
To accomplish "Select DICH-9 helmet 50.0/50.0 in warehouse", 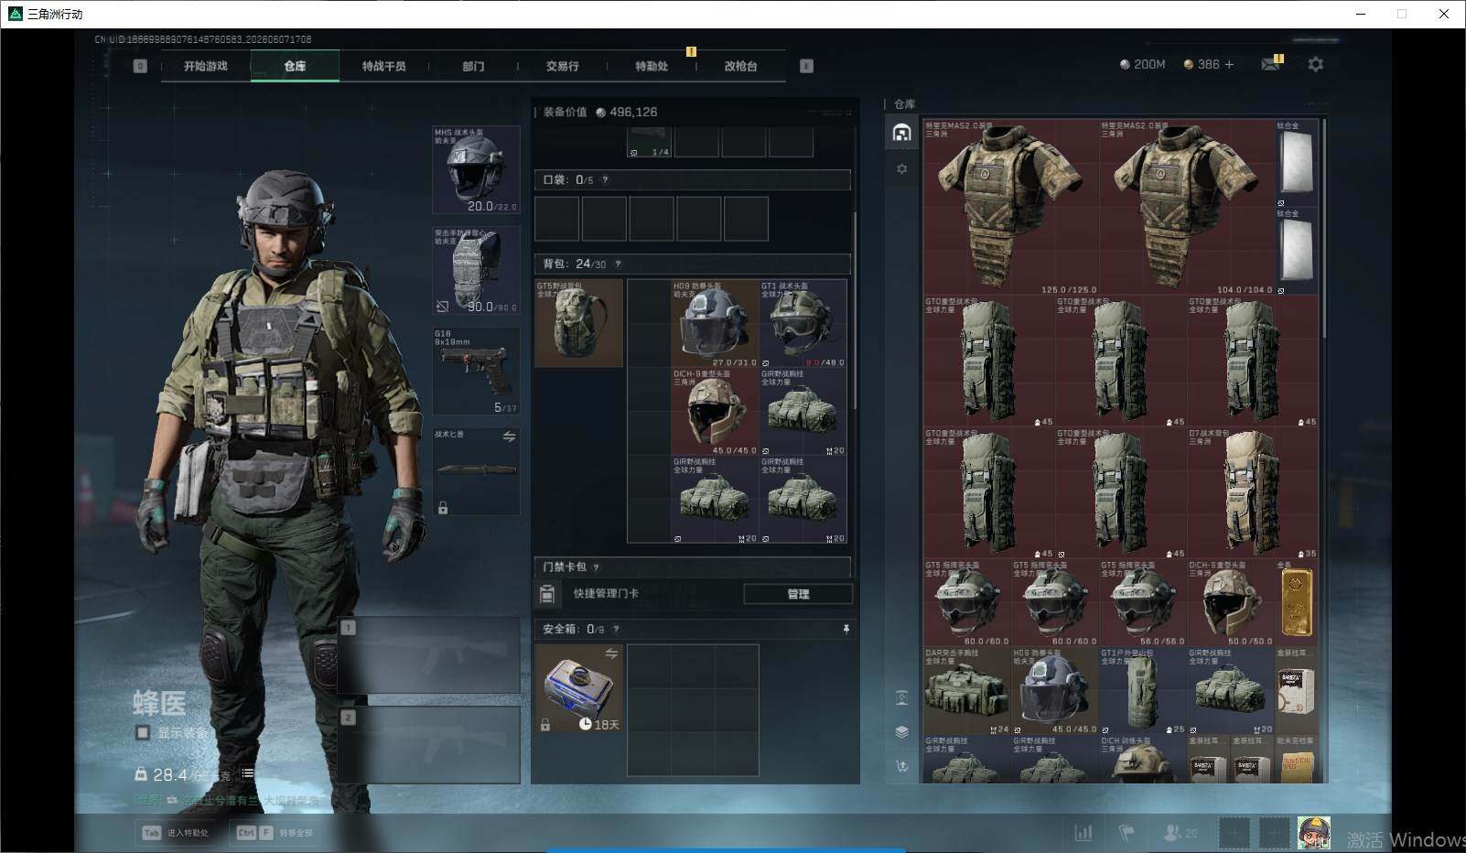I will (x=1231, y=603).
